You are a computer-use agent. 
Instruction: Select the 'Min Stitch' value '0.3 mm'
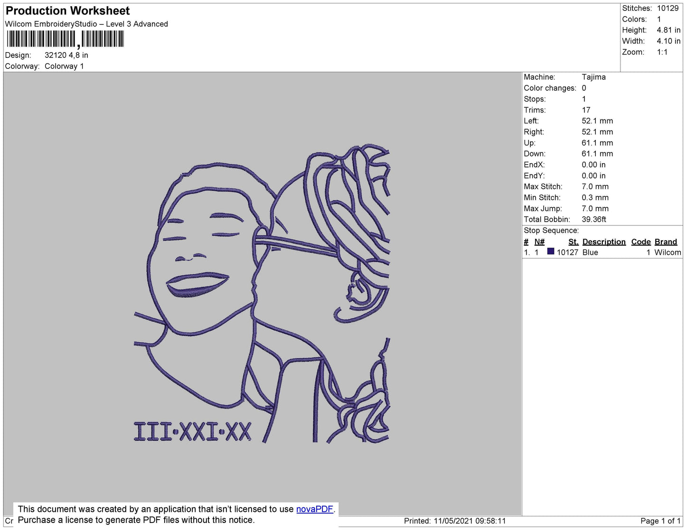[595, 197]
